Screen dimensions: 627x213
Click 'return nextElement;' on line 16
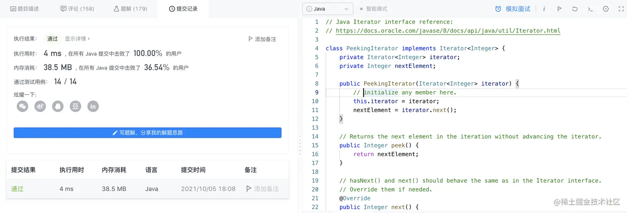click(386, 154)
